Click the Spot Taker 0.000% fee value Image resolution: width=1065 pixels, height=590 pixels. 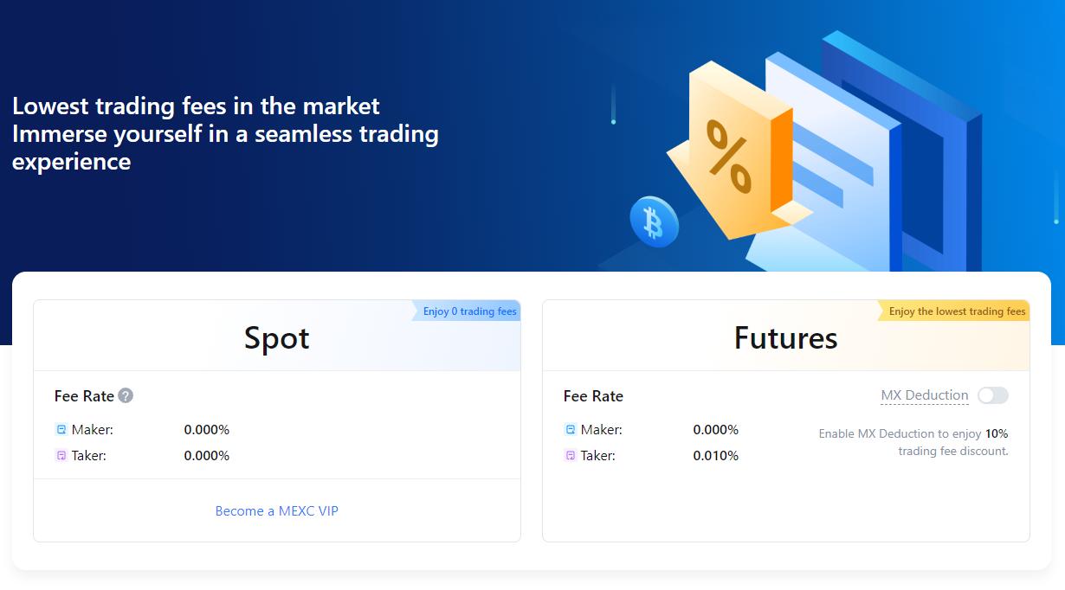pos(206,455)
